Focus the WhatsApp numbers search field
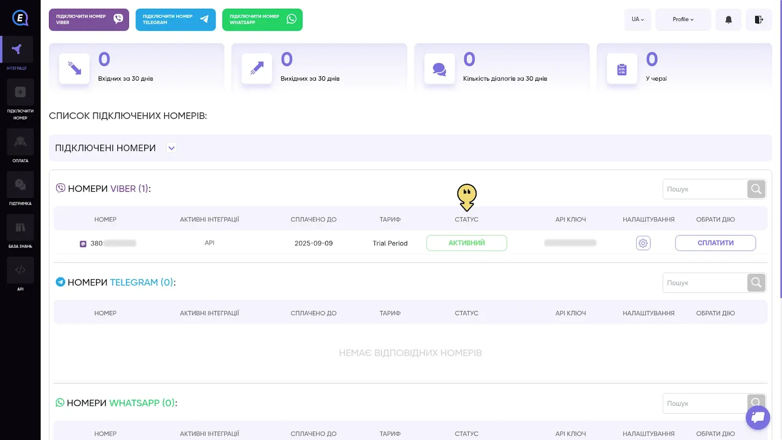Viewport: 782px width, 440px height. [705, 403]
